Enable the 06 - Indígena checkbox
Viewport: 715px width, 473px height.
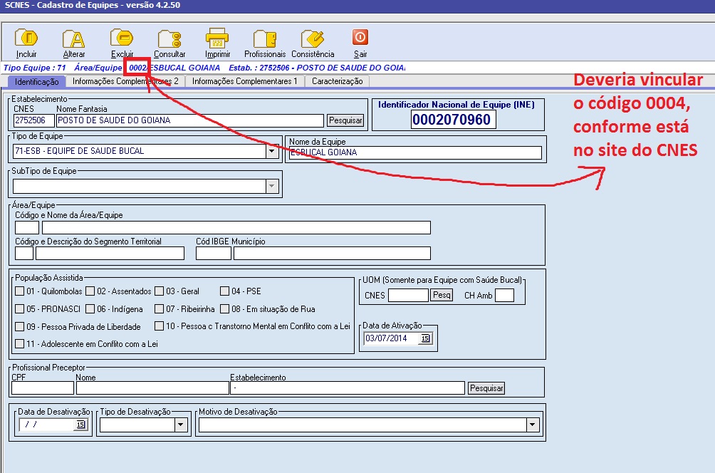click(90, 309)
